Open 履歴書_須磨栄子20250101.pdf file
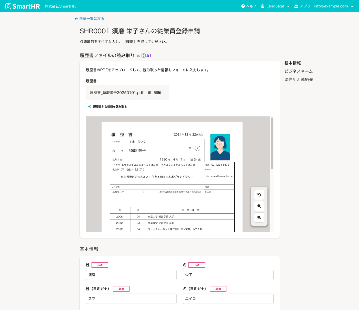The height and width of the screenshot is (310, 359). tap(116, 93)
